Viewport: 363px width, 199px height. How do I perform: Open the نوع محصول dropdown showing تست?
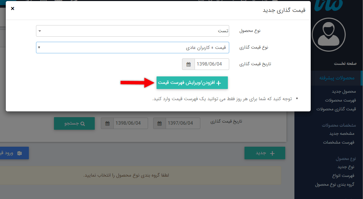132,31
